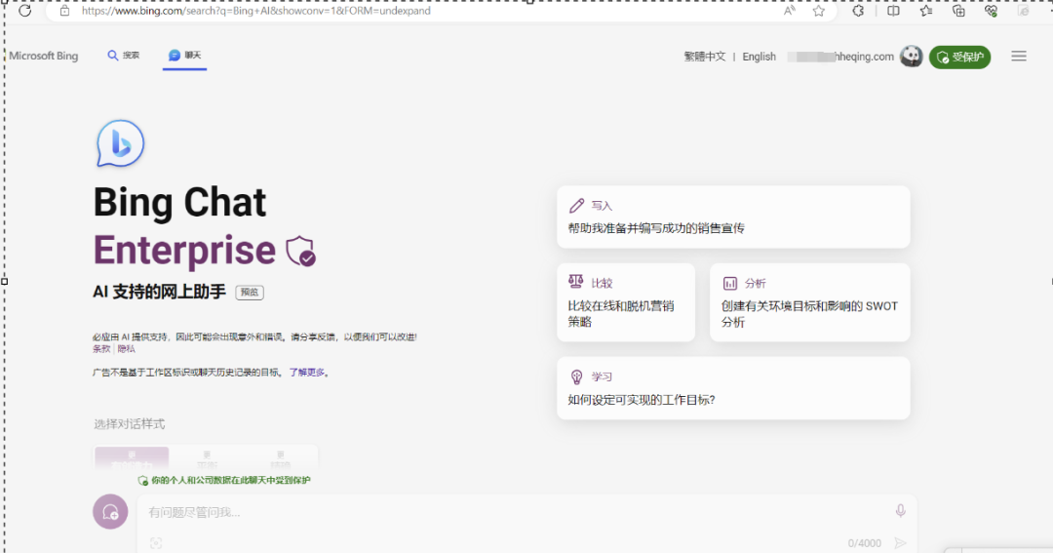Select the 聊天 chat tab

(x=184, y=55)
